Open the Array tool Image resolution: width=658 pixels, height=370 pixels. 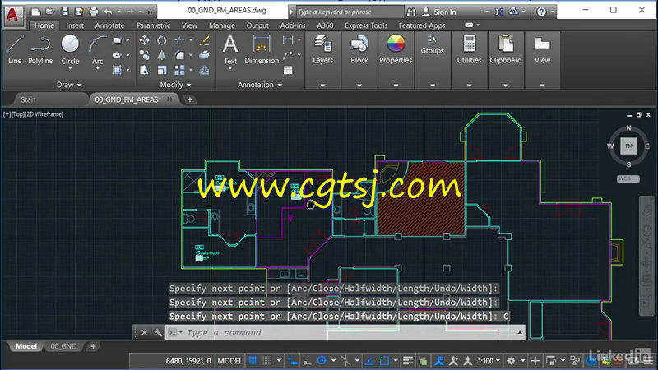[179, 70]
